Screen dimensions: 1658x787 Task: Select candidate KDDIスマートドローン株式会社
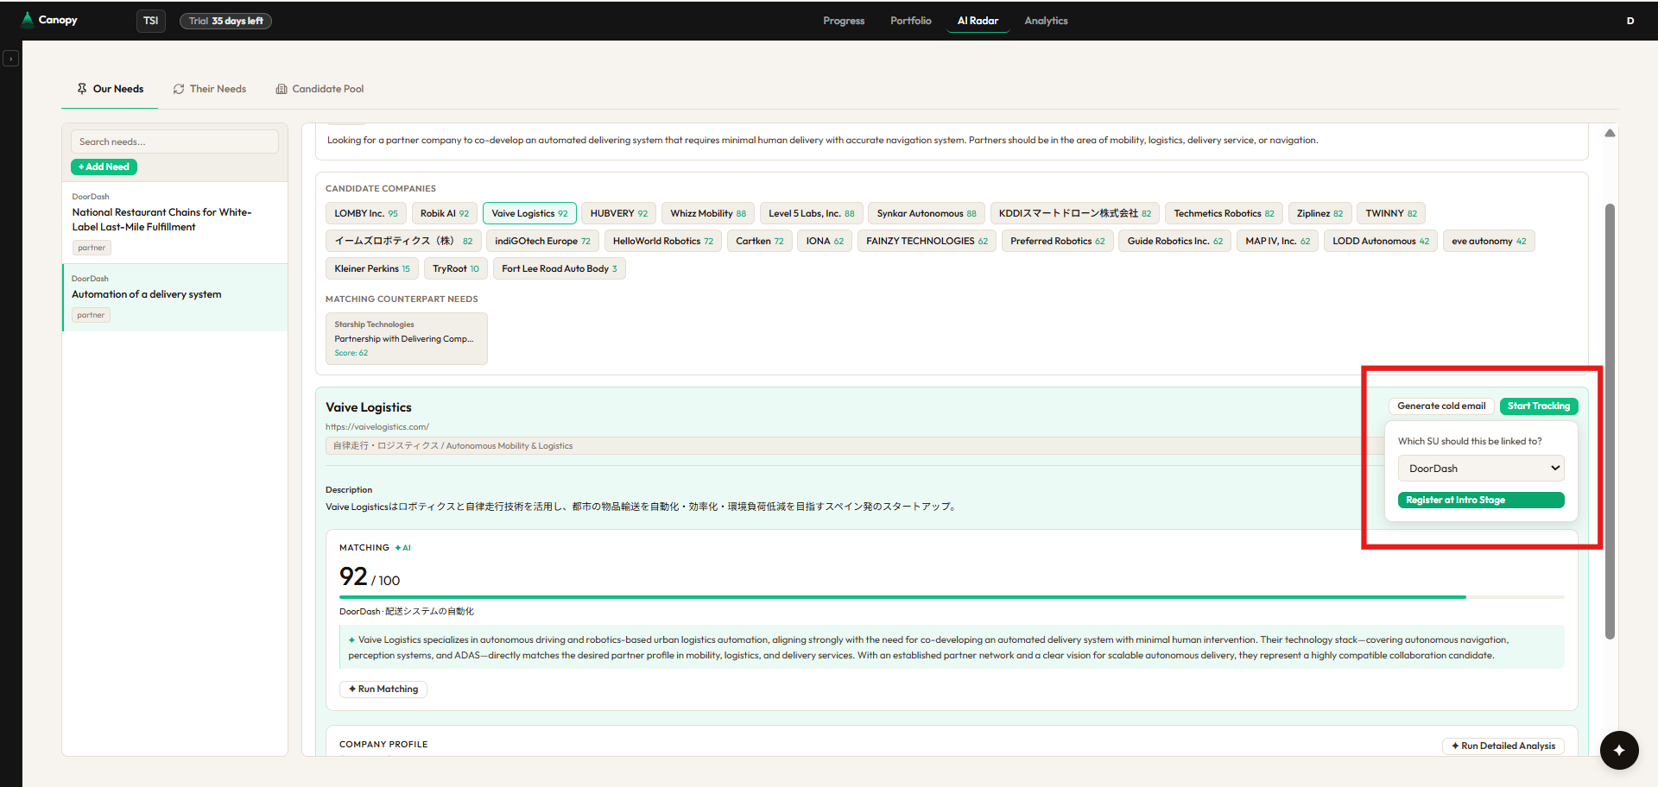click(x=1075, y=213)
